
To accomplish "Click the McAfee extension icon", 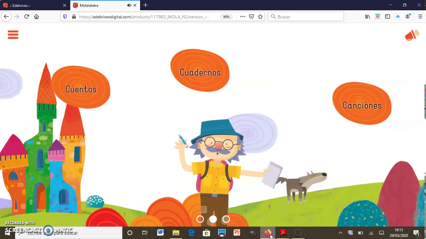I will tap(377, 17).
